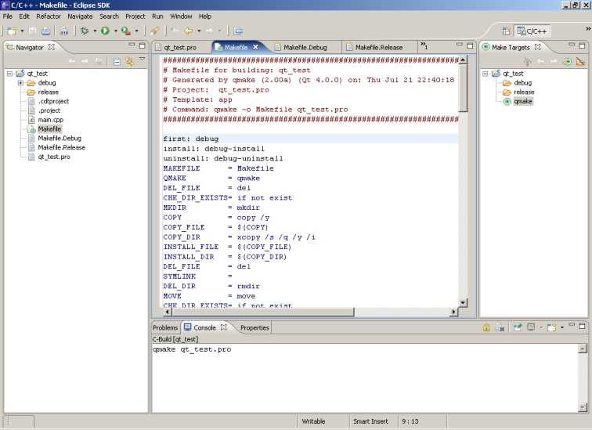Click Pin Console icon
The image size is (592, 430).
[x=518, y=327]
